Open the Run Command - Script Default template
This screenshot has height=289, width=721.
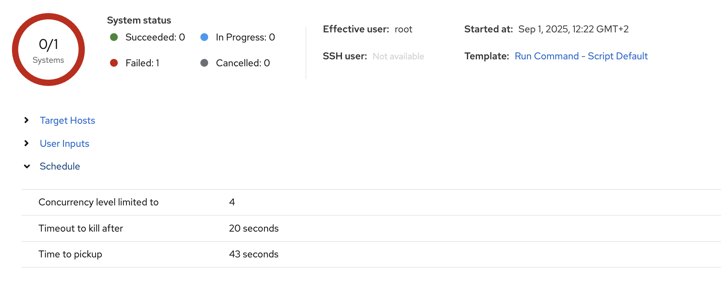581,56
